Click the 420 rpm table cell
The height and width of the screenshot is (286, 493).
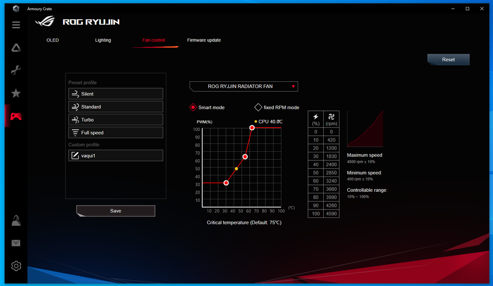pyautogui.click(x=332, y=140)
